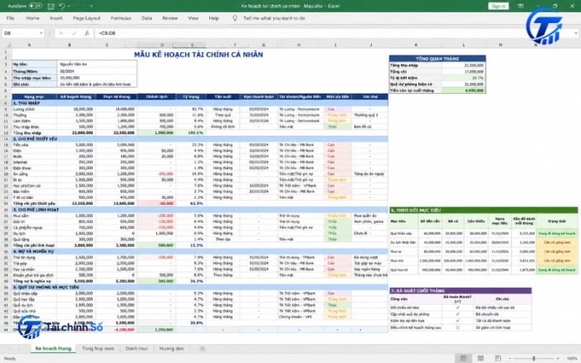Open the Data ribbon tab
Image resolution: width=581 pixels, height=363 pixels.
[147, 18]
